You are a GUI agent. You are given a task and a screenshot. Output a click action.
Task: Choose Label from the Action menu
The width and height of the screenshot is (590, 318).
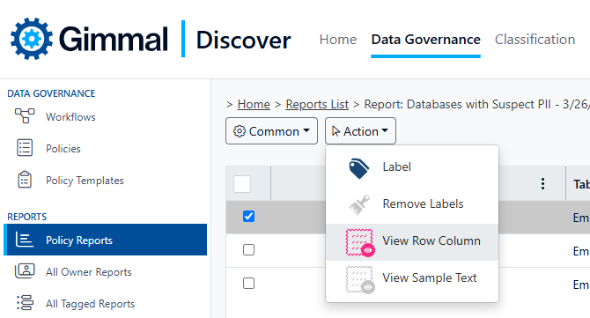pos(412,167)
